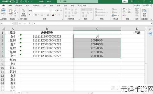Click the Borders icon
Viewport: 153px width, 94px height.
(42, 15)
